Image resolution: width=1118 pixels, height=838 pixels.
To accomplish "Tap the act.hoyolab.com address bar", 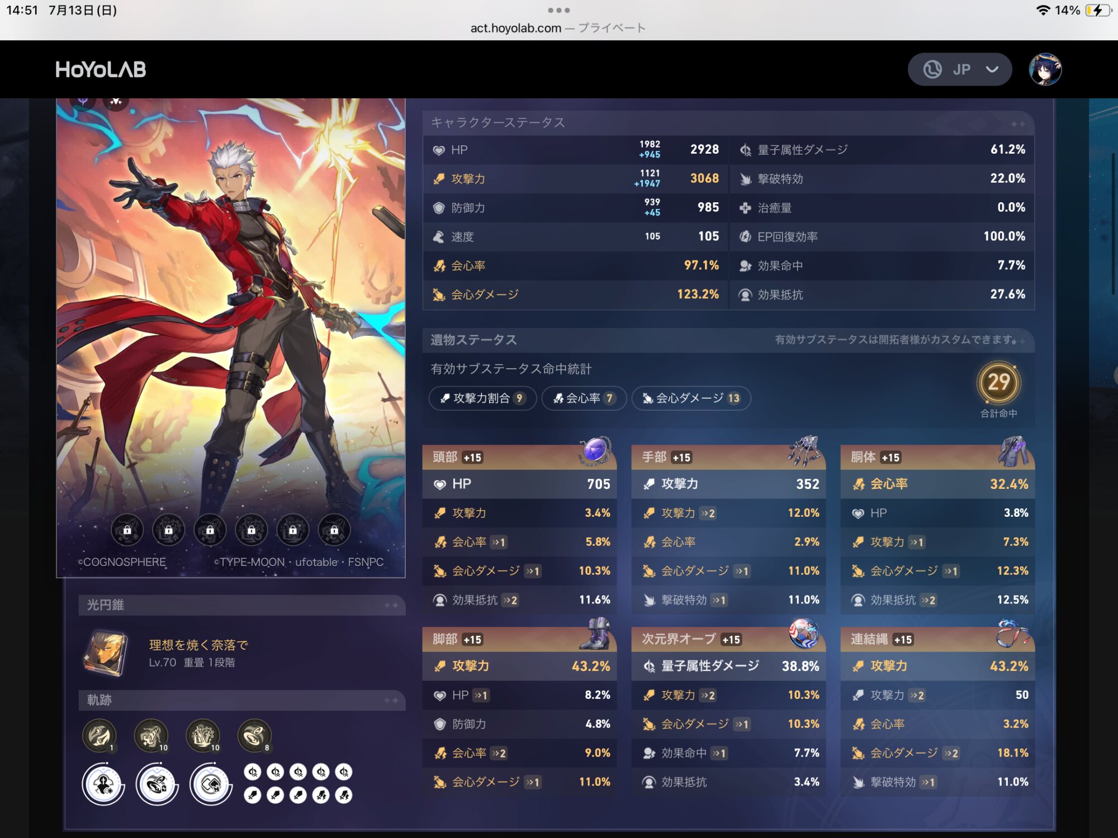I will [x=558, y=28].
